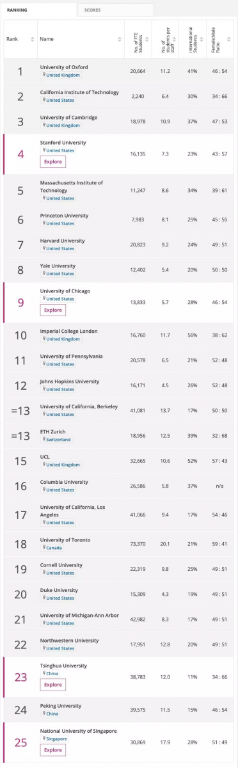Explore National University of Singapore
238x768 pixels.
(x=52, y=749)
